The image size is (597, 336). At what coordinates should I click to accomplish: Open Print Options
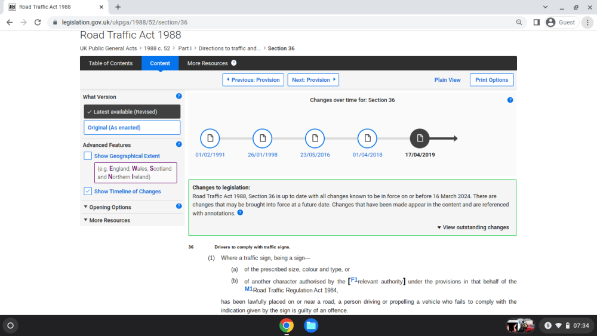coord(491,80)
